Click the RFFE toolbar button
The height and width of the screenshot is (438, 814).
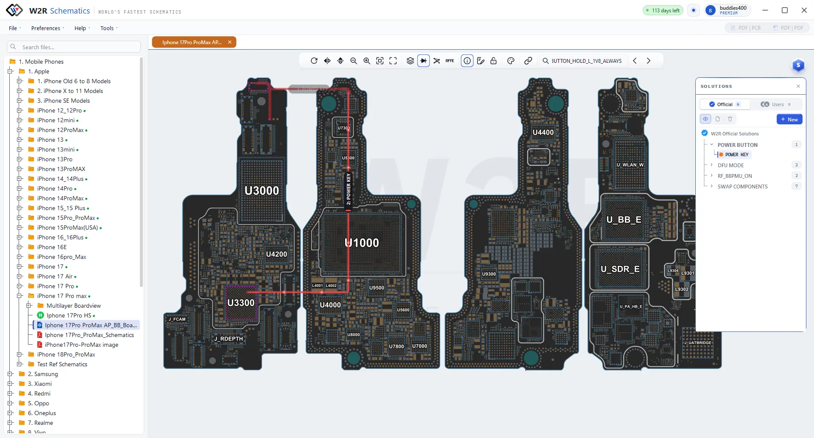click(450, 61)
